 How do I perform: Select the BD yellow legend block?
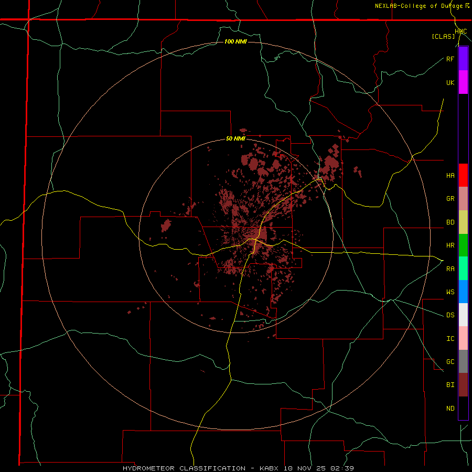tap(463, 222)
